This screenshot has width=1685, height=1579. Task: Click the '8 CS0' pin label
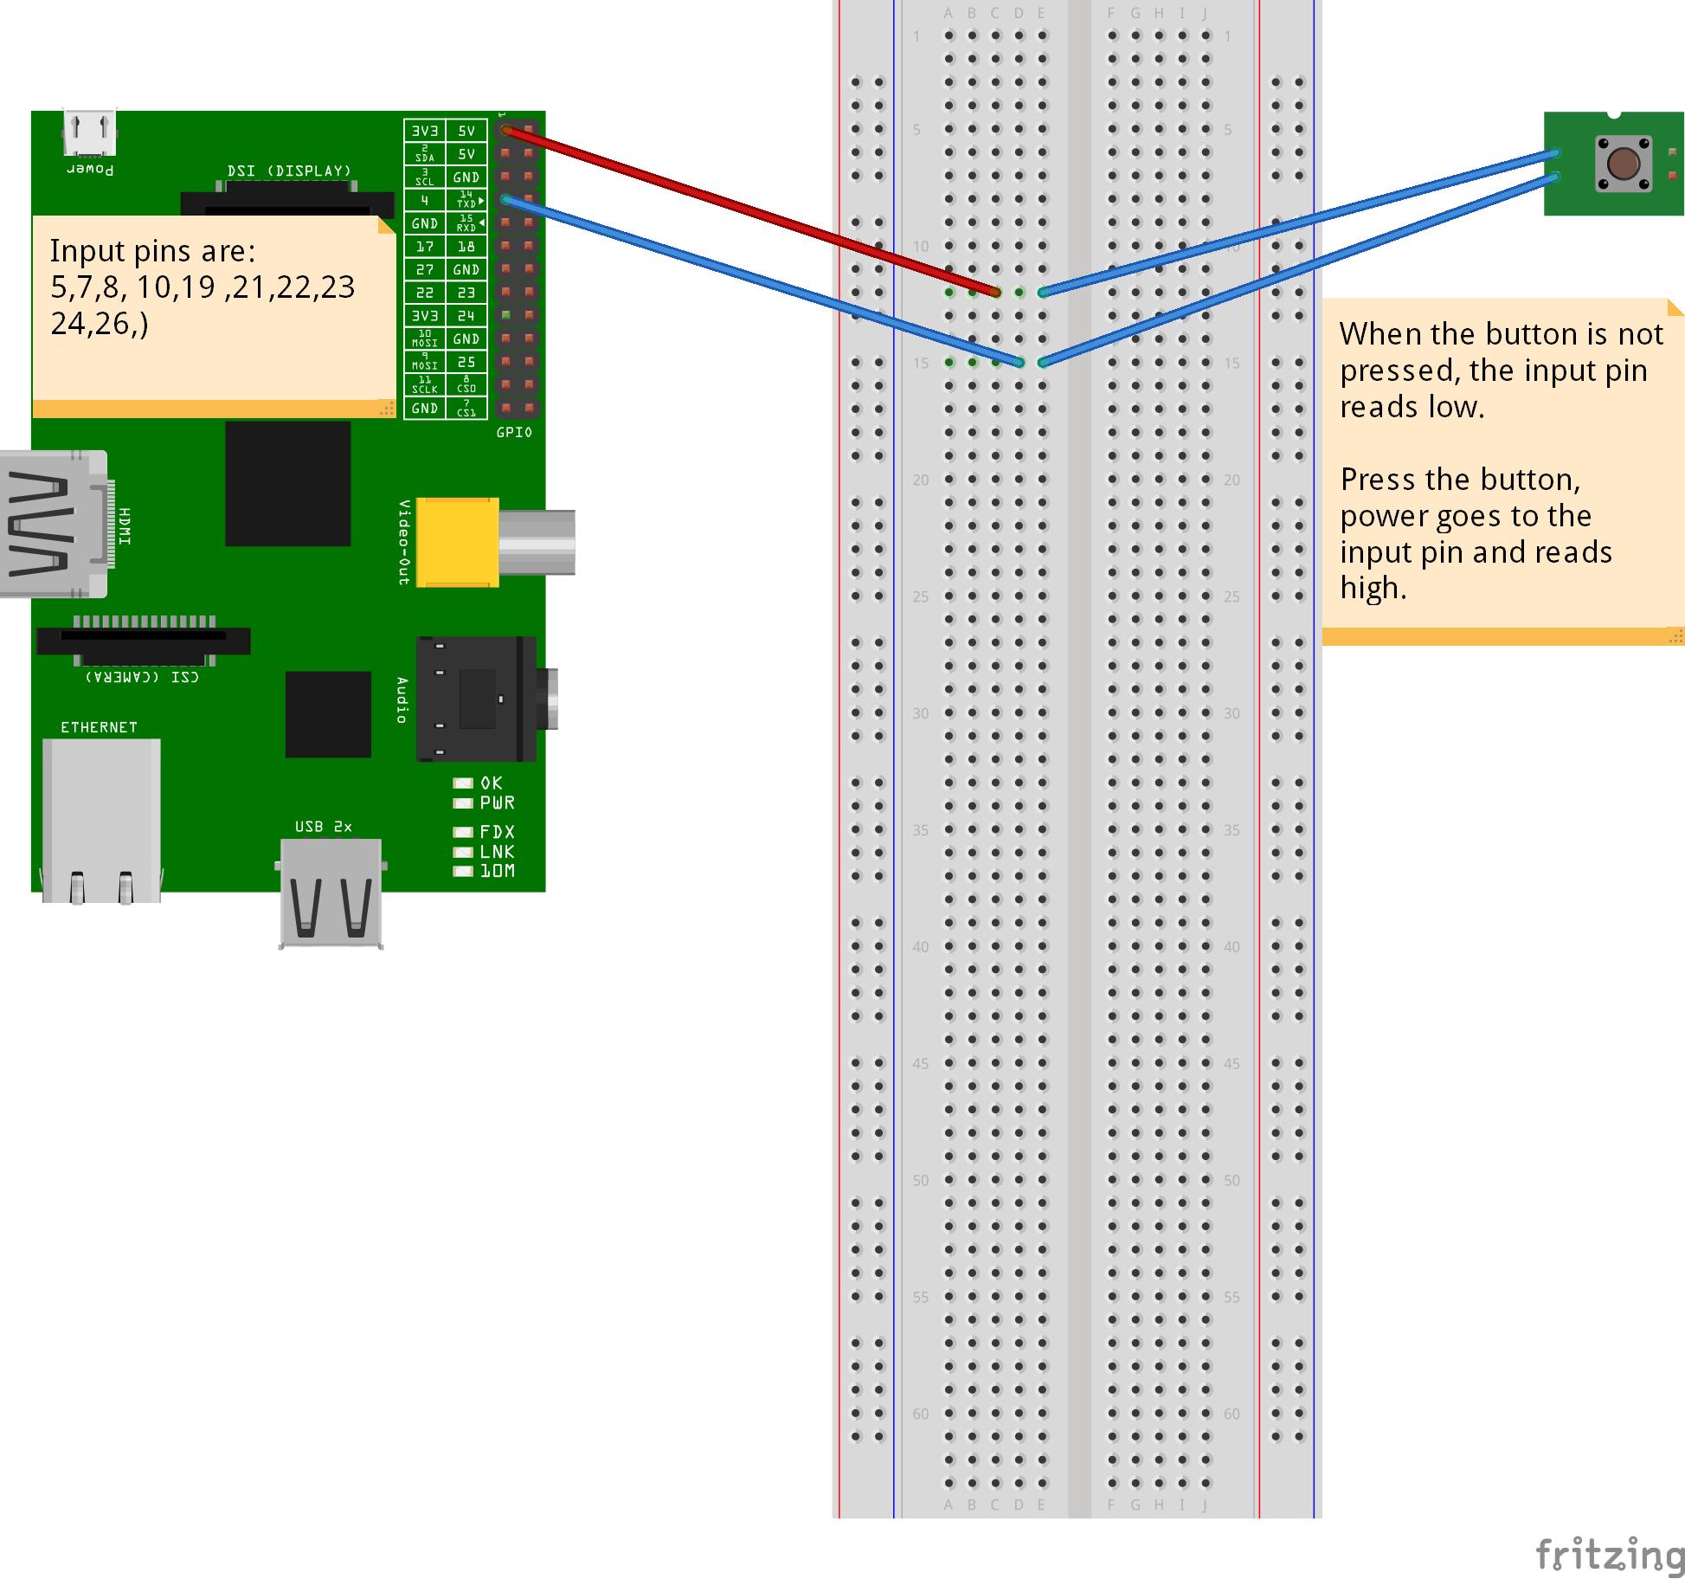[467, 385]
